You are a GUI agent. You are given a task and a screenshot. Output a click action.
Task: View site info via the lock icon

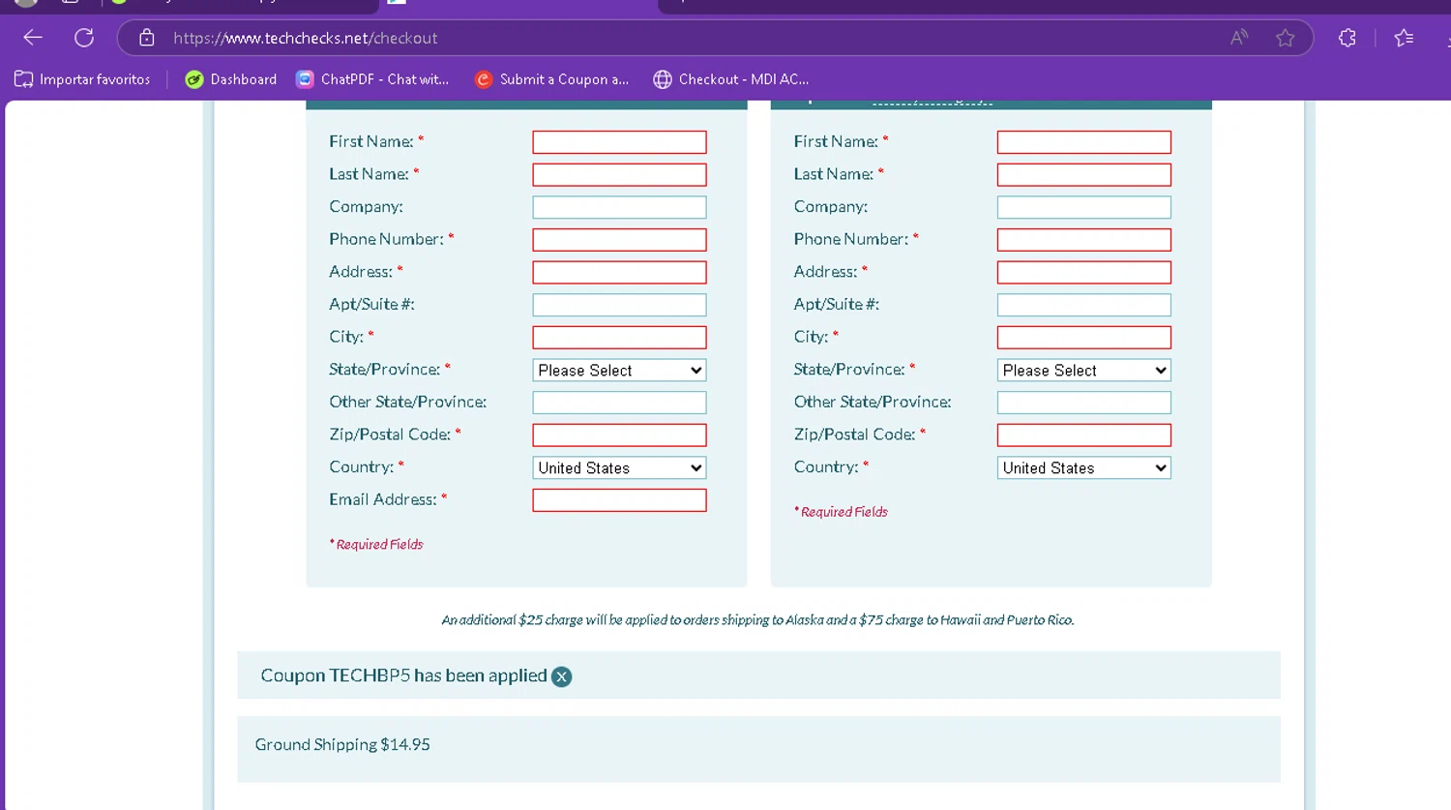coord(146,38)
